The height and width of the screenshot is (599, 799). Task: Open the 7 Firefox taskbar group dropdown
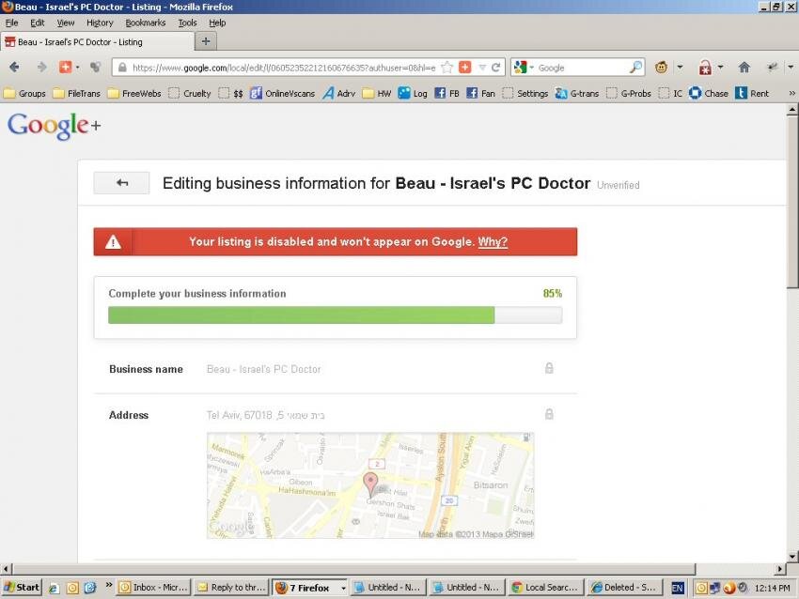343,588
